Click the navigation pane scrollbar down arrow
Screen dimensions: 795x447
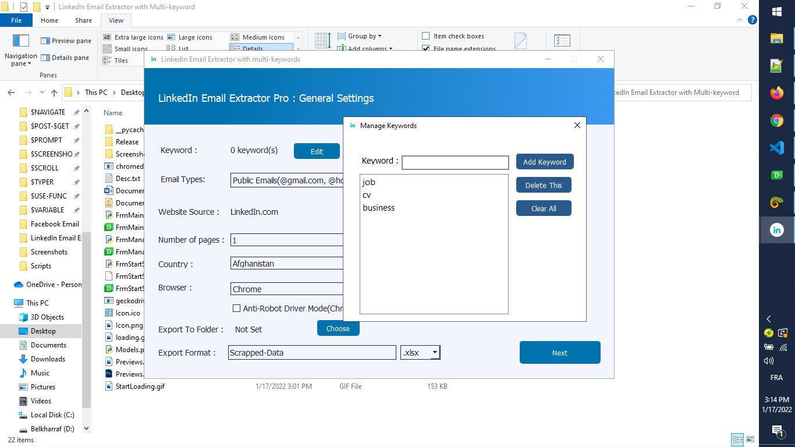coord(87,428)
